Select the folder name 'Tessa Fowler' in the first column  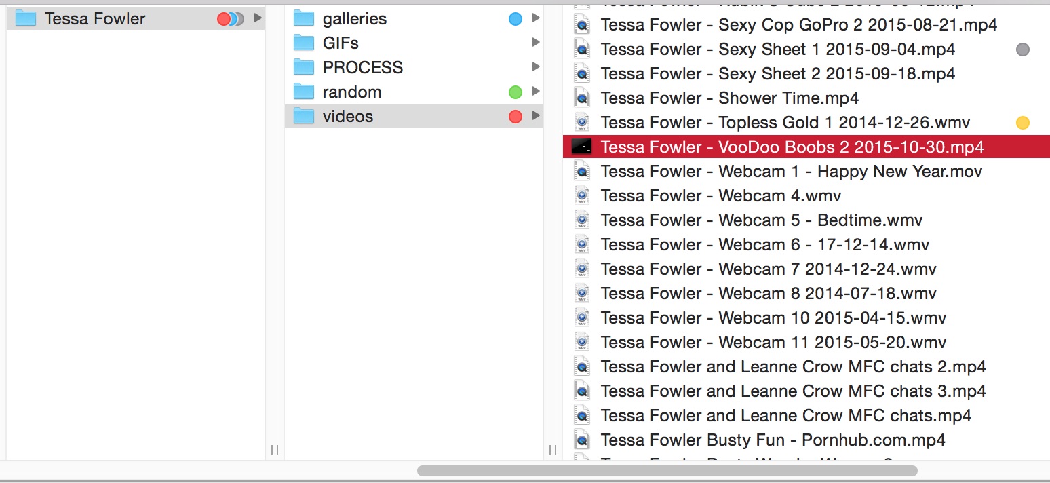coord(95,19)
